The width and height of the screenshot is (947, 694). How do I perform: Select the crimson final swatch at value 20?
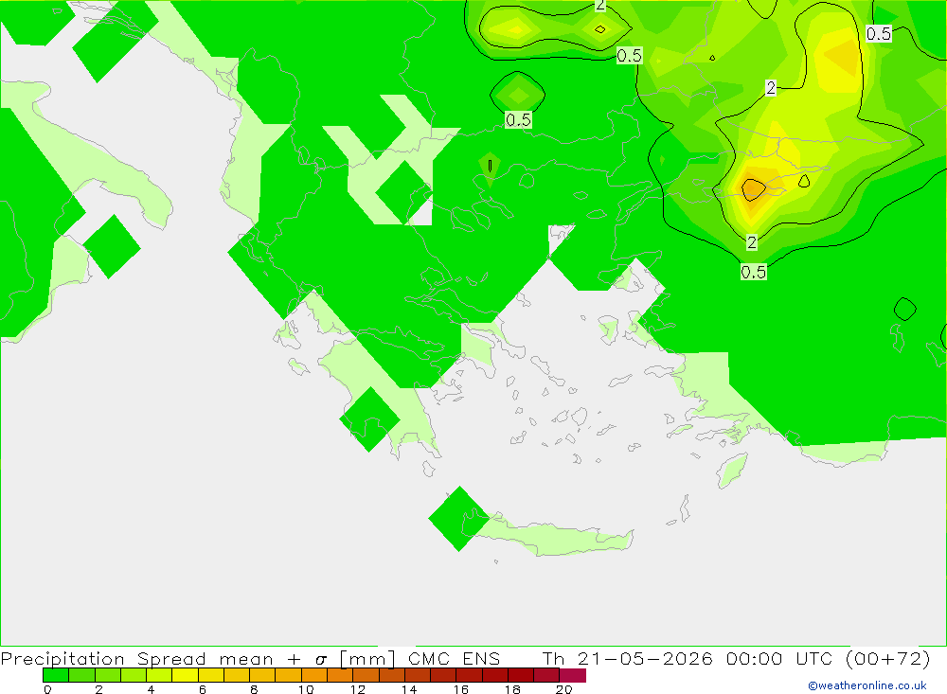click(x=573, y=675)
